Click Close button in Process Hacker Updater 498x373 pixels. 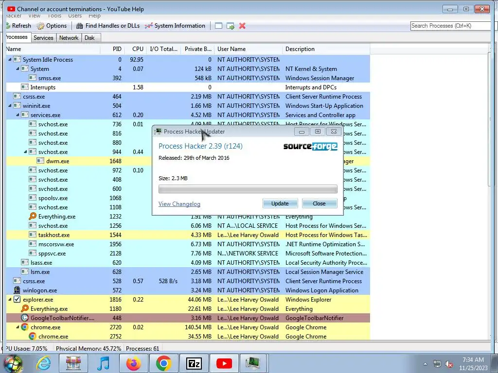pos(319,203)
